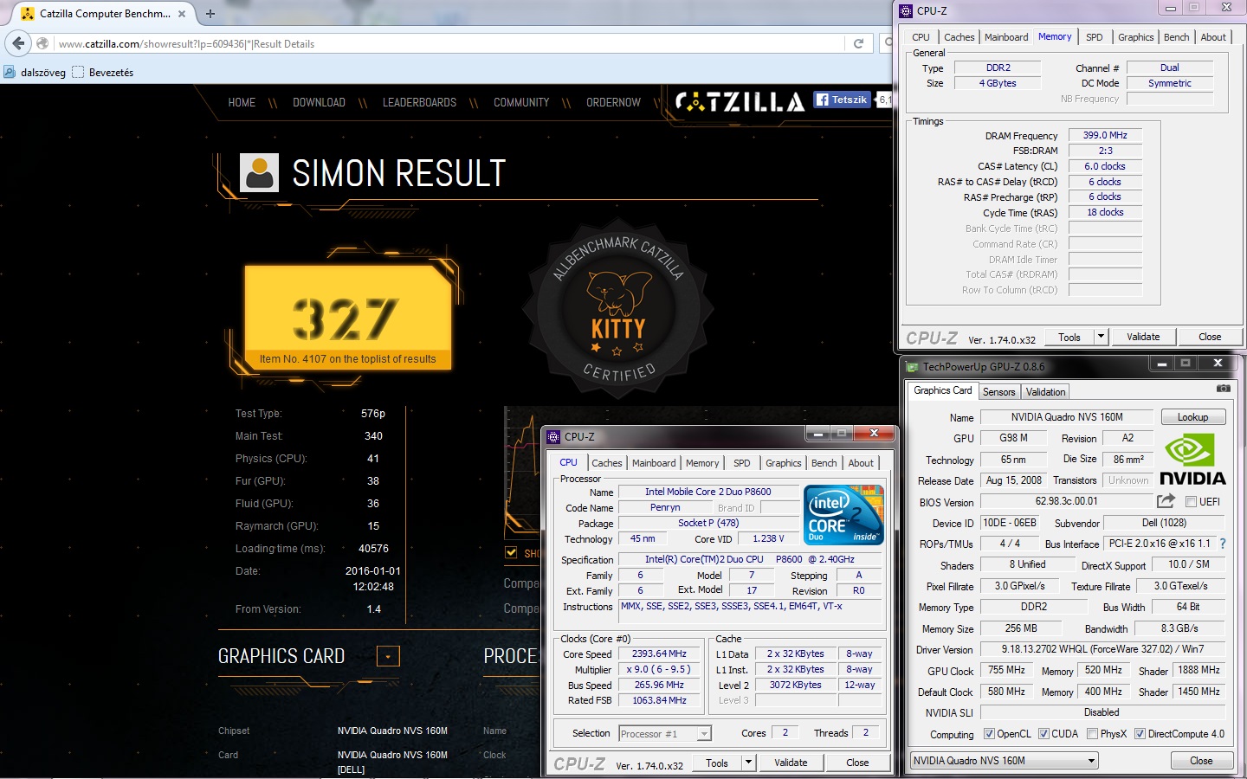Click Close button in front CPU-Z window

coord(857,763)
